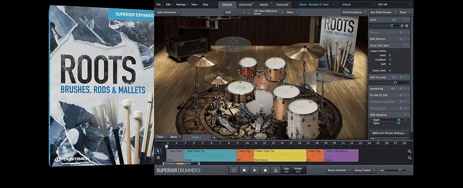Image resolution: width=463 pixels, height=188 pixels.
Task: Zoom out on the song track
Action: point(409,158)
